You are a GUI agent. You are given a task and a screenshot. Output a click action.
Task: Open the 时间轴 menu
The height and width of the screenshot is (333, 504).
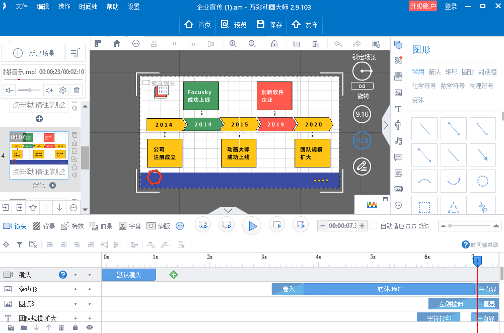point(88,7)
